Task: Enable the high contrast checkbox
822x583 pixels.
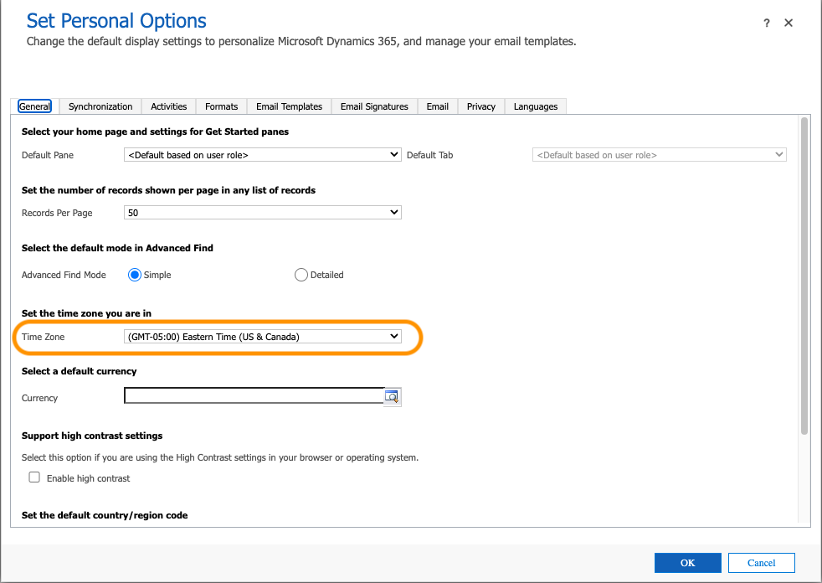Action: (35, 477)
